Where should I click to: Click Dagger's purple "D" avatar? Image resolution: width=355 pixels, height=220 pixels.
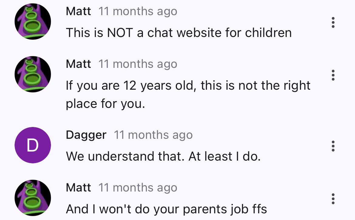coord(33,145)
